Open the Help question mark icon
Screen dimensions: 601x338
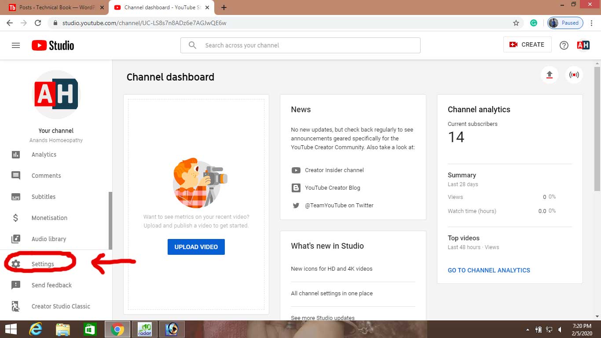click(564, 45)
